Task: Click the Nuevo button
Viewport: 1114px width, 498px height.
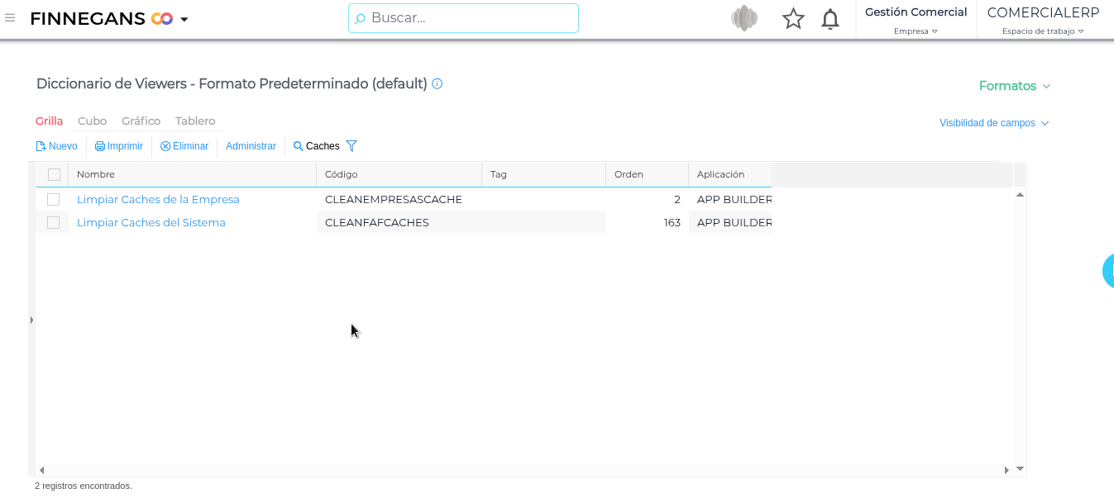Action: 56,146
